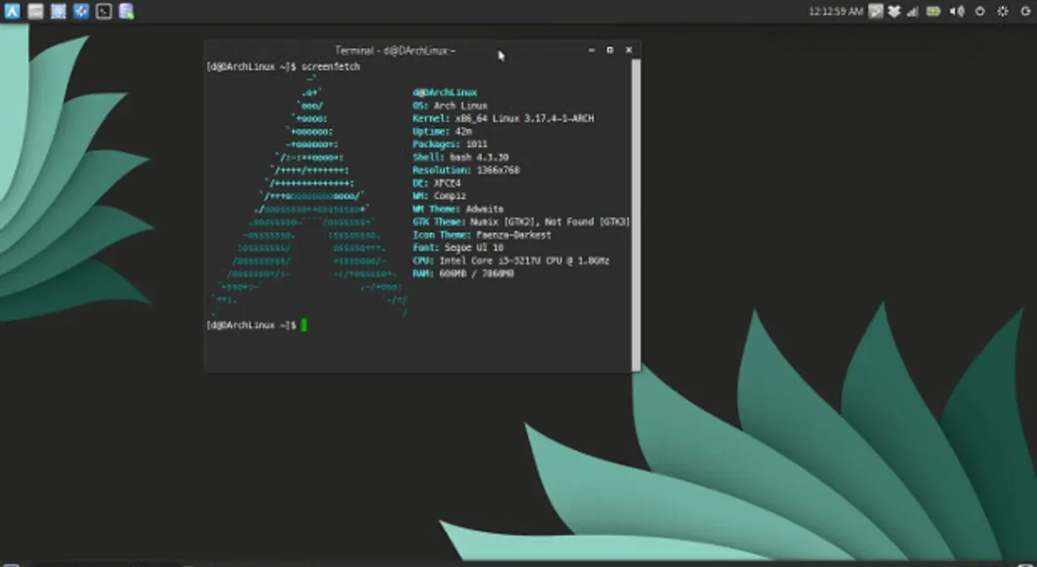
Task: Check the network signal tray icon
Action: pyautogui.click(x=911, y=11)
